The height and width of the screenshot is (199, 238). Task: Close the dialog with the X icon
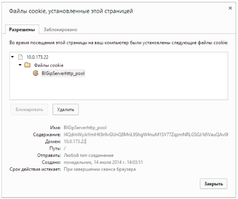(230, 8)
